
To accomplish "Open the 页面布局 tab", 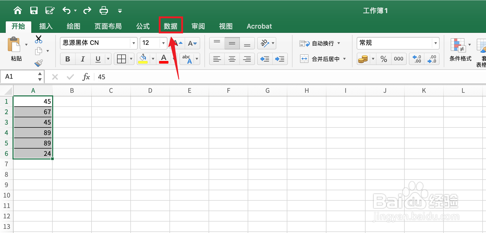I will point(108,26).
